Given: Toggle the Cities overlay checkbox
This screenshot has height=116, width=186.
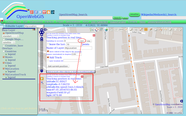Looking at the screenshot, I should pyautogui.click(x=4, y=63).
